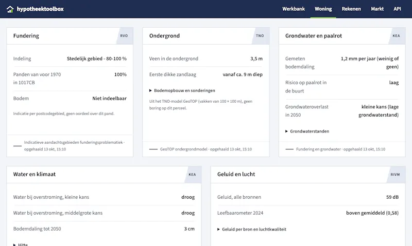Viewport: 412px width, 246px height.
Task: Click 'Grondwateroverlast in 2050' label
Action: click(x=306, y=111)
